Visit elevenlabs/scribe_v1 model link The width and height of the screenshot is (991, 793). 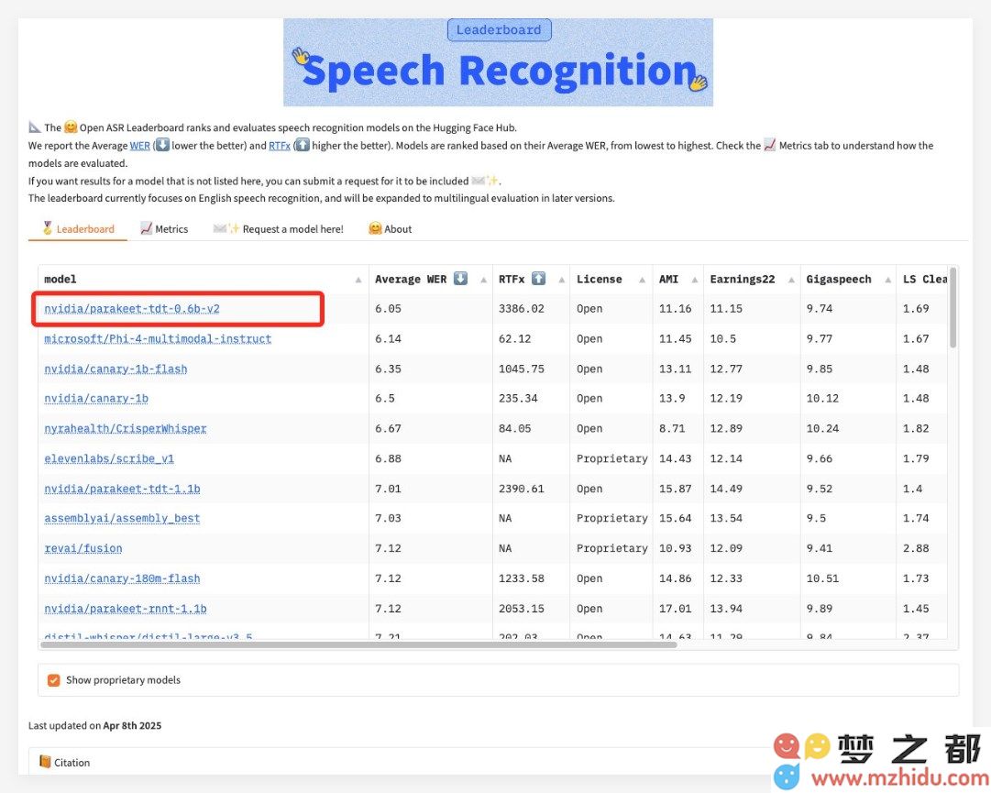click(x=109, y=458)
